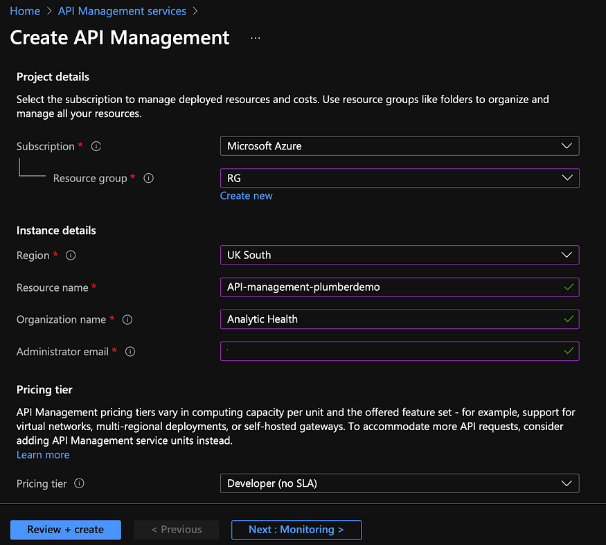Click the Pricing tier info icon
The image size is (606, 545).
coord(79,484)
